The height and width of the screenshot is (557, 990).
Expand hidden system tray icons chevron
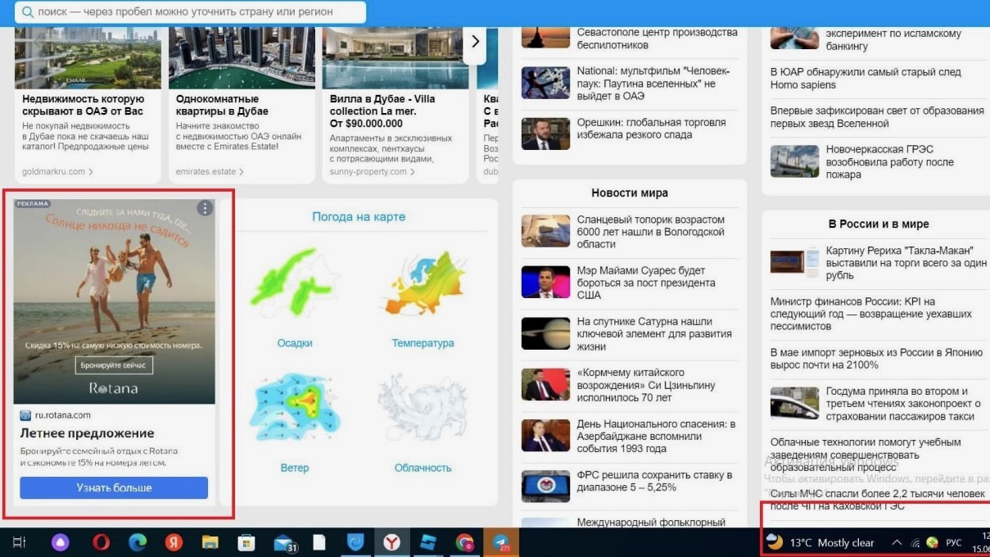coord(897,542)
